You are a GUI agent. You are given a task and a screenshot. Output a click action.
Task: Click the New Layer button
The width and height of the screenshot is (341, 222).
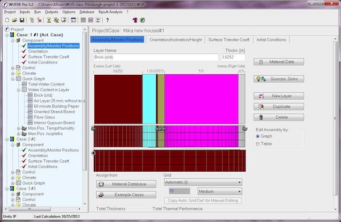[278, 96]
